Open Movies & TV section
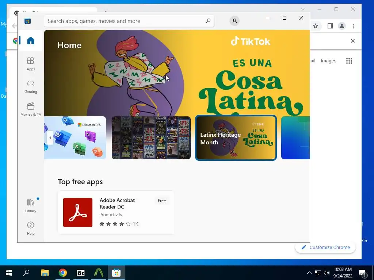Viewport: 374px width, 280px height. [31, 109]
